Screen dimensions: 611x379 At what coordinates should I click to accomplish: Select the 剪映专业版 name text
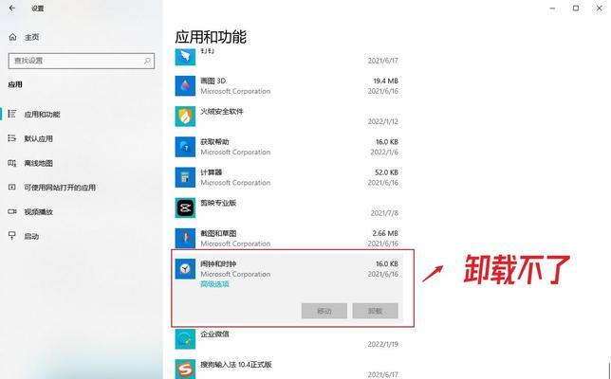click(218, 203)
